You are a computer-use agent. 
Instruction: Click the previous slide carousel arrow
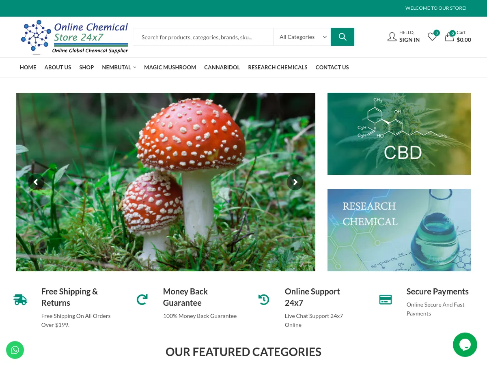click(x=36, y=182)
